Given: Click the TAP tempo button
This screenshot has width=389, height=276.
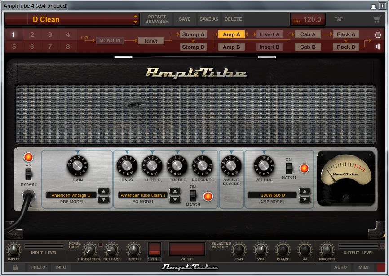Looking at the screenshot, I should [339, 19].
